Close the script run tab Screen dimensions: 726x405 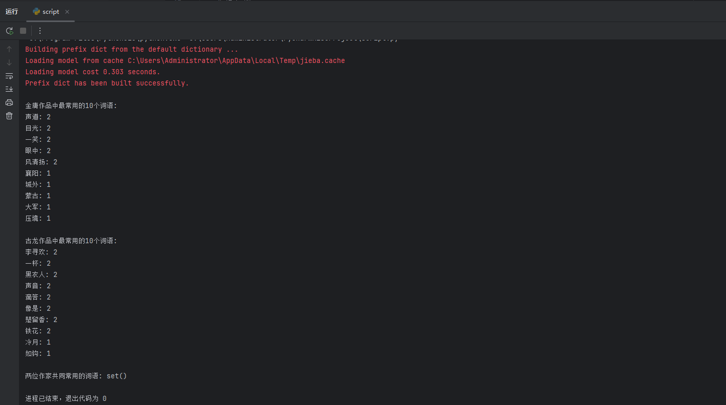pos(67,12)
